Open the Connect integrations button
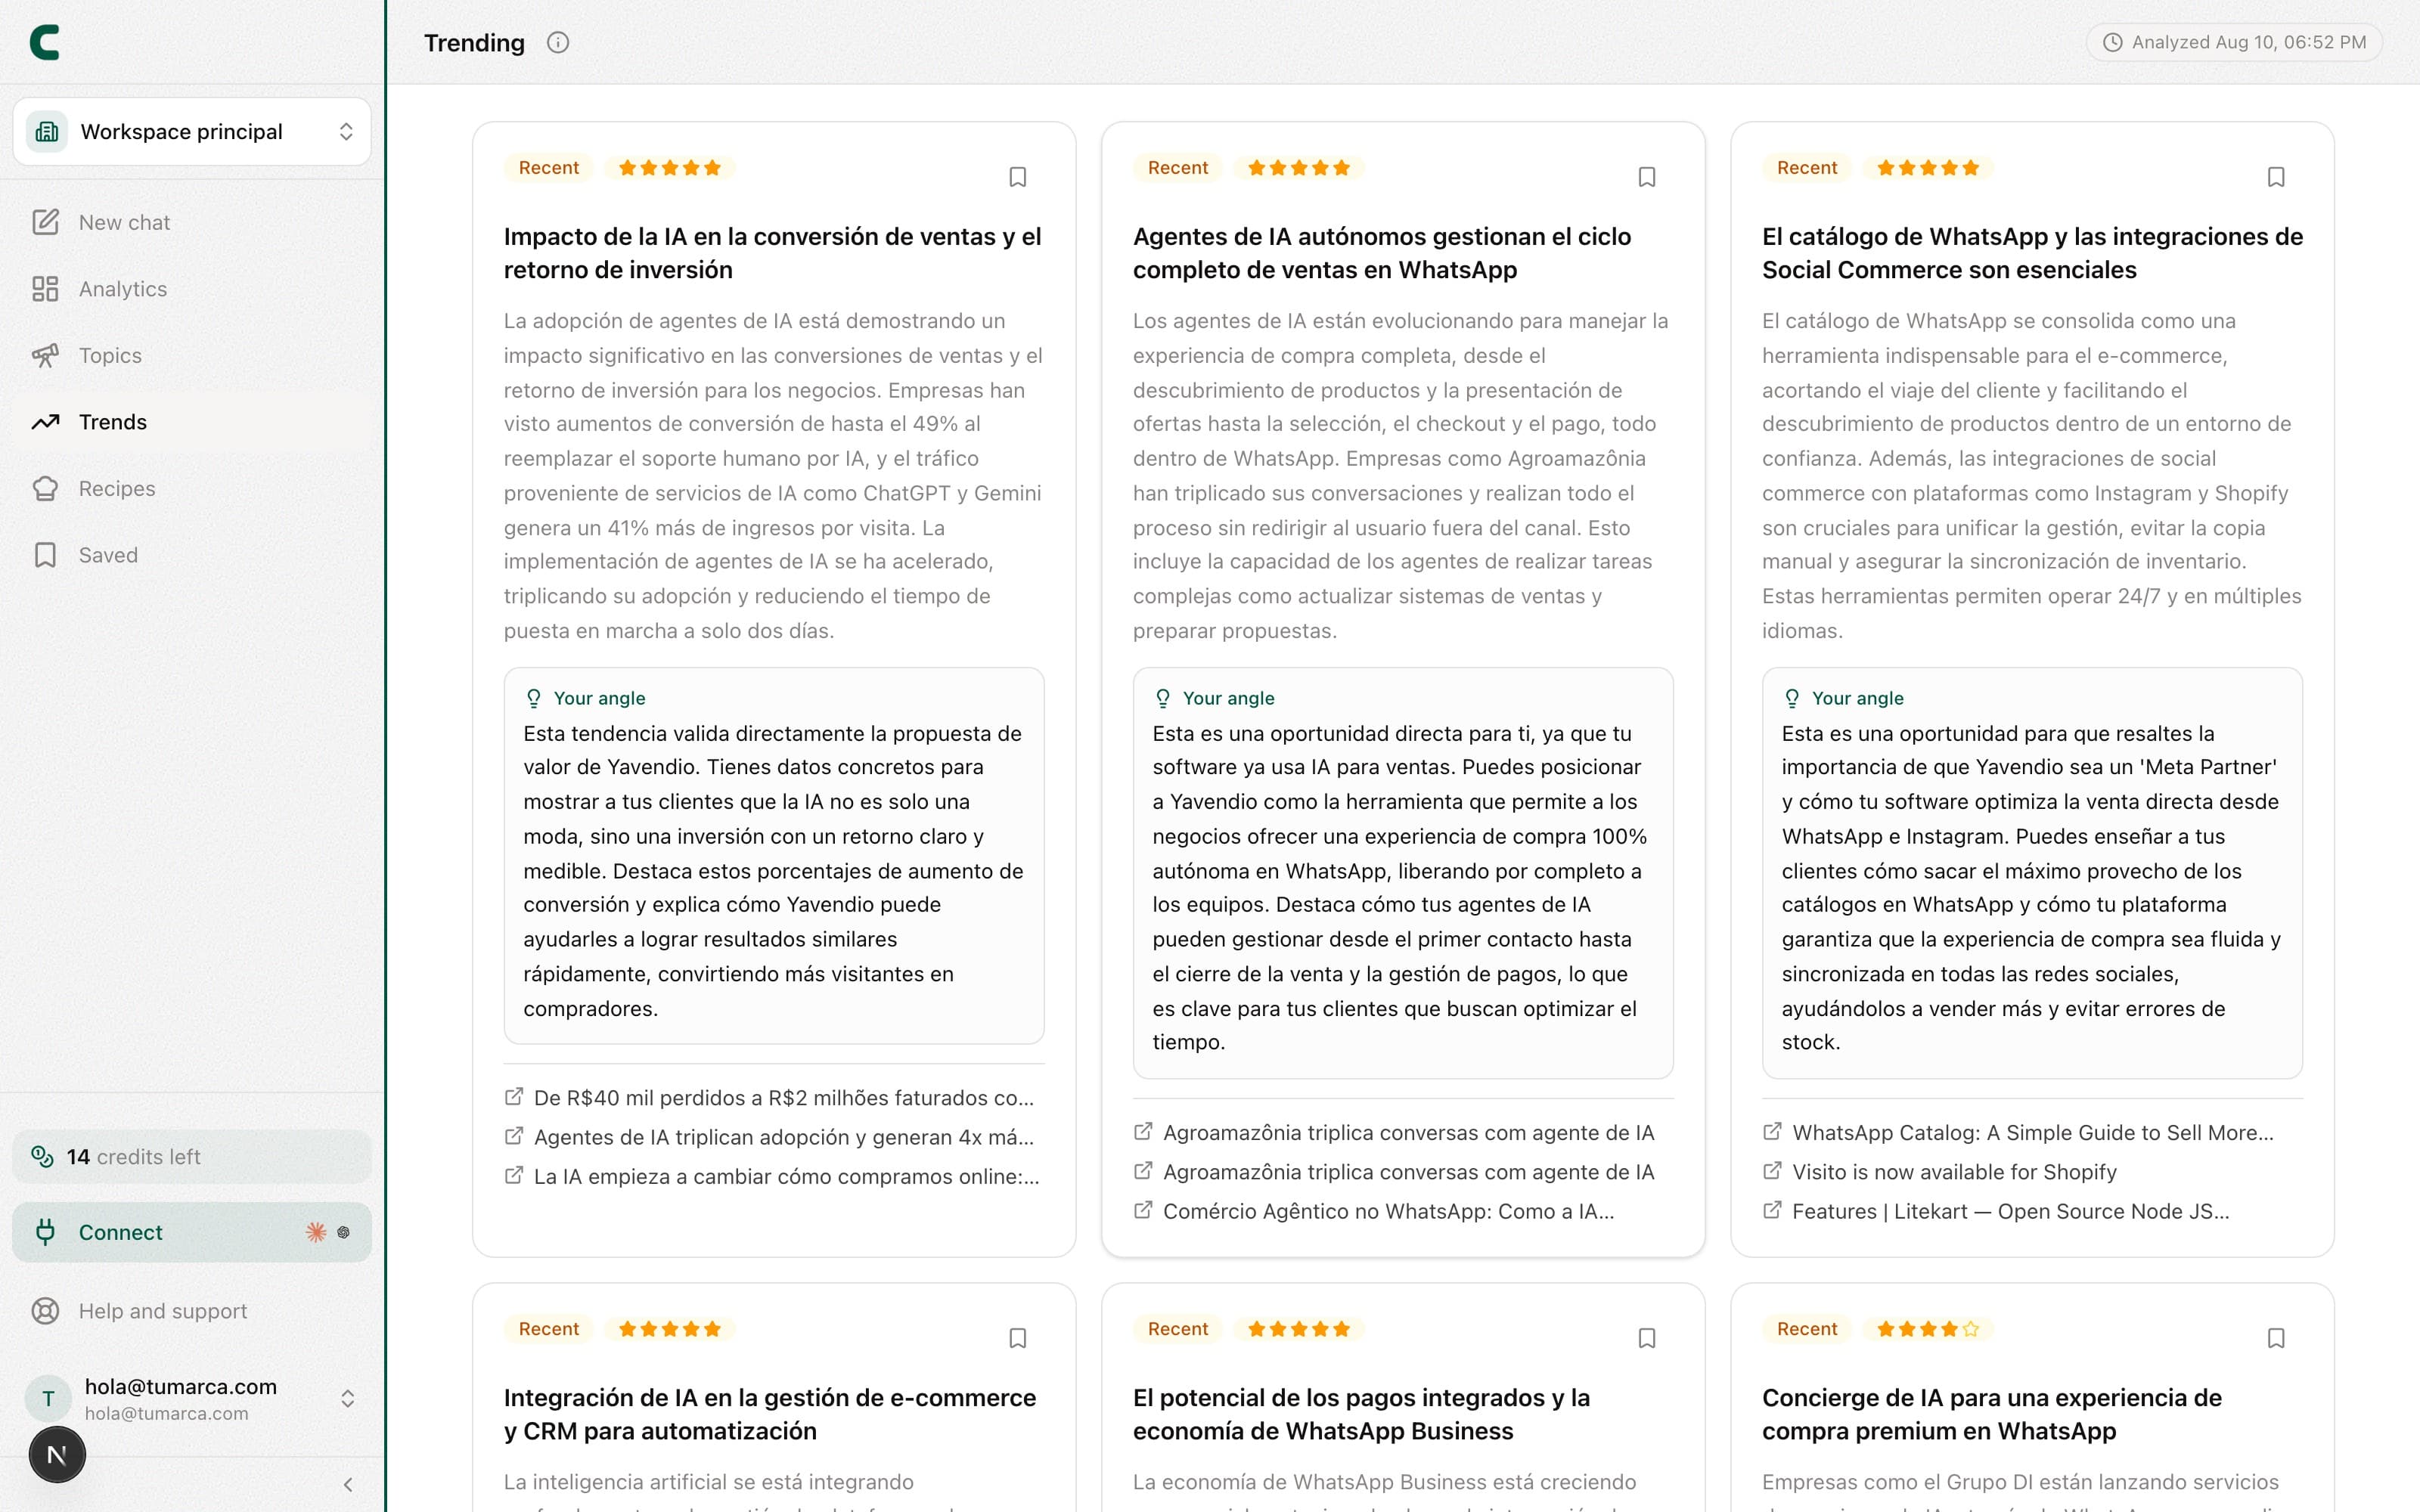The width and height of the screenshot is (2420, 1512). tap(192, 1232)
